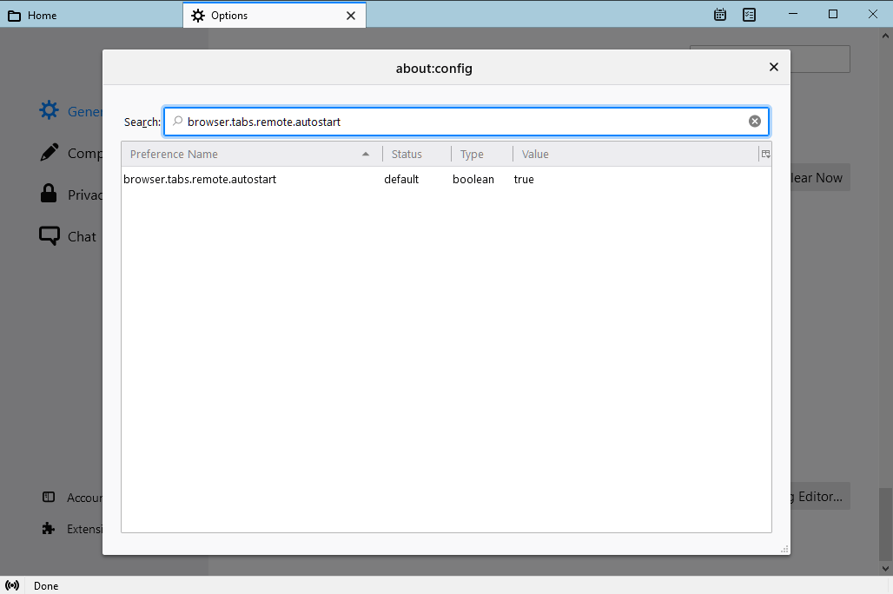
Task: Click the 'default' status cell
Action: [401, 180]
